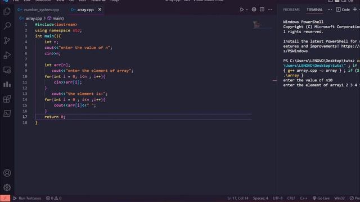Open the Explorer view in activity bar
360x202 pixels.
click(x=7, y=11)
